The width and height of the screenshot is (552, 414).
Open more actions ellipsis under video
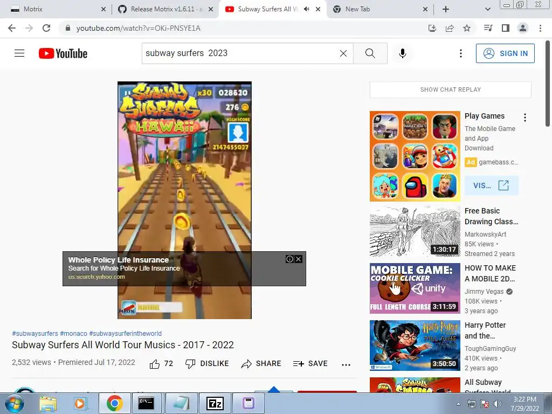tap(346, 365)
